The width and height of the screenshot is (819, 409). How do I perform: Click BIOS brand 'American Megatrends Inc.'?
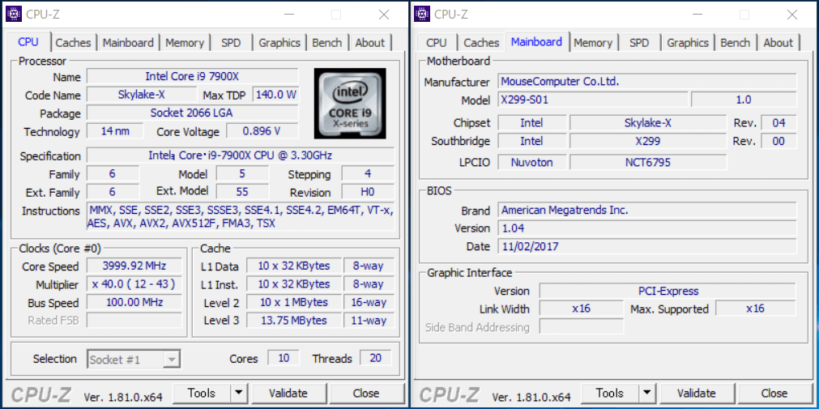point(647,210)
